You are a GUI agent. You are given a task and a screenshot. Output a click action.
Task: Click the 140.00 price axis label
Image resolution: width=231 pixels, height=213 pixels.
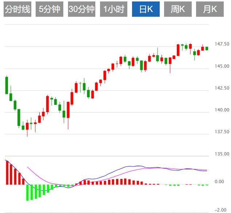coord(222,110)
